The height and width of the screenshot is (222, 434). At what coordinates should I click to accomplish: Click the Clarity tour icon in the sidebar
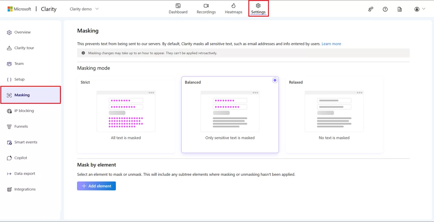(9, 48)
